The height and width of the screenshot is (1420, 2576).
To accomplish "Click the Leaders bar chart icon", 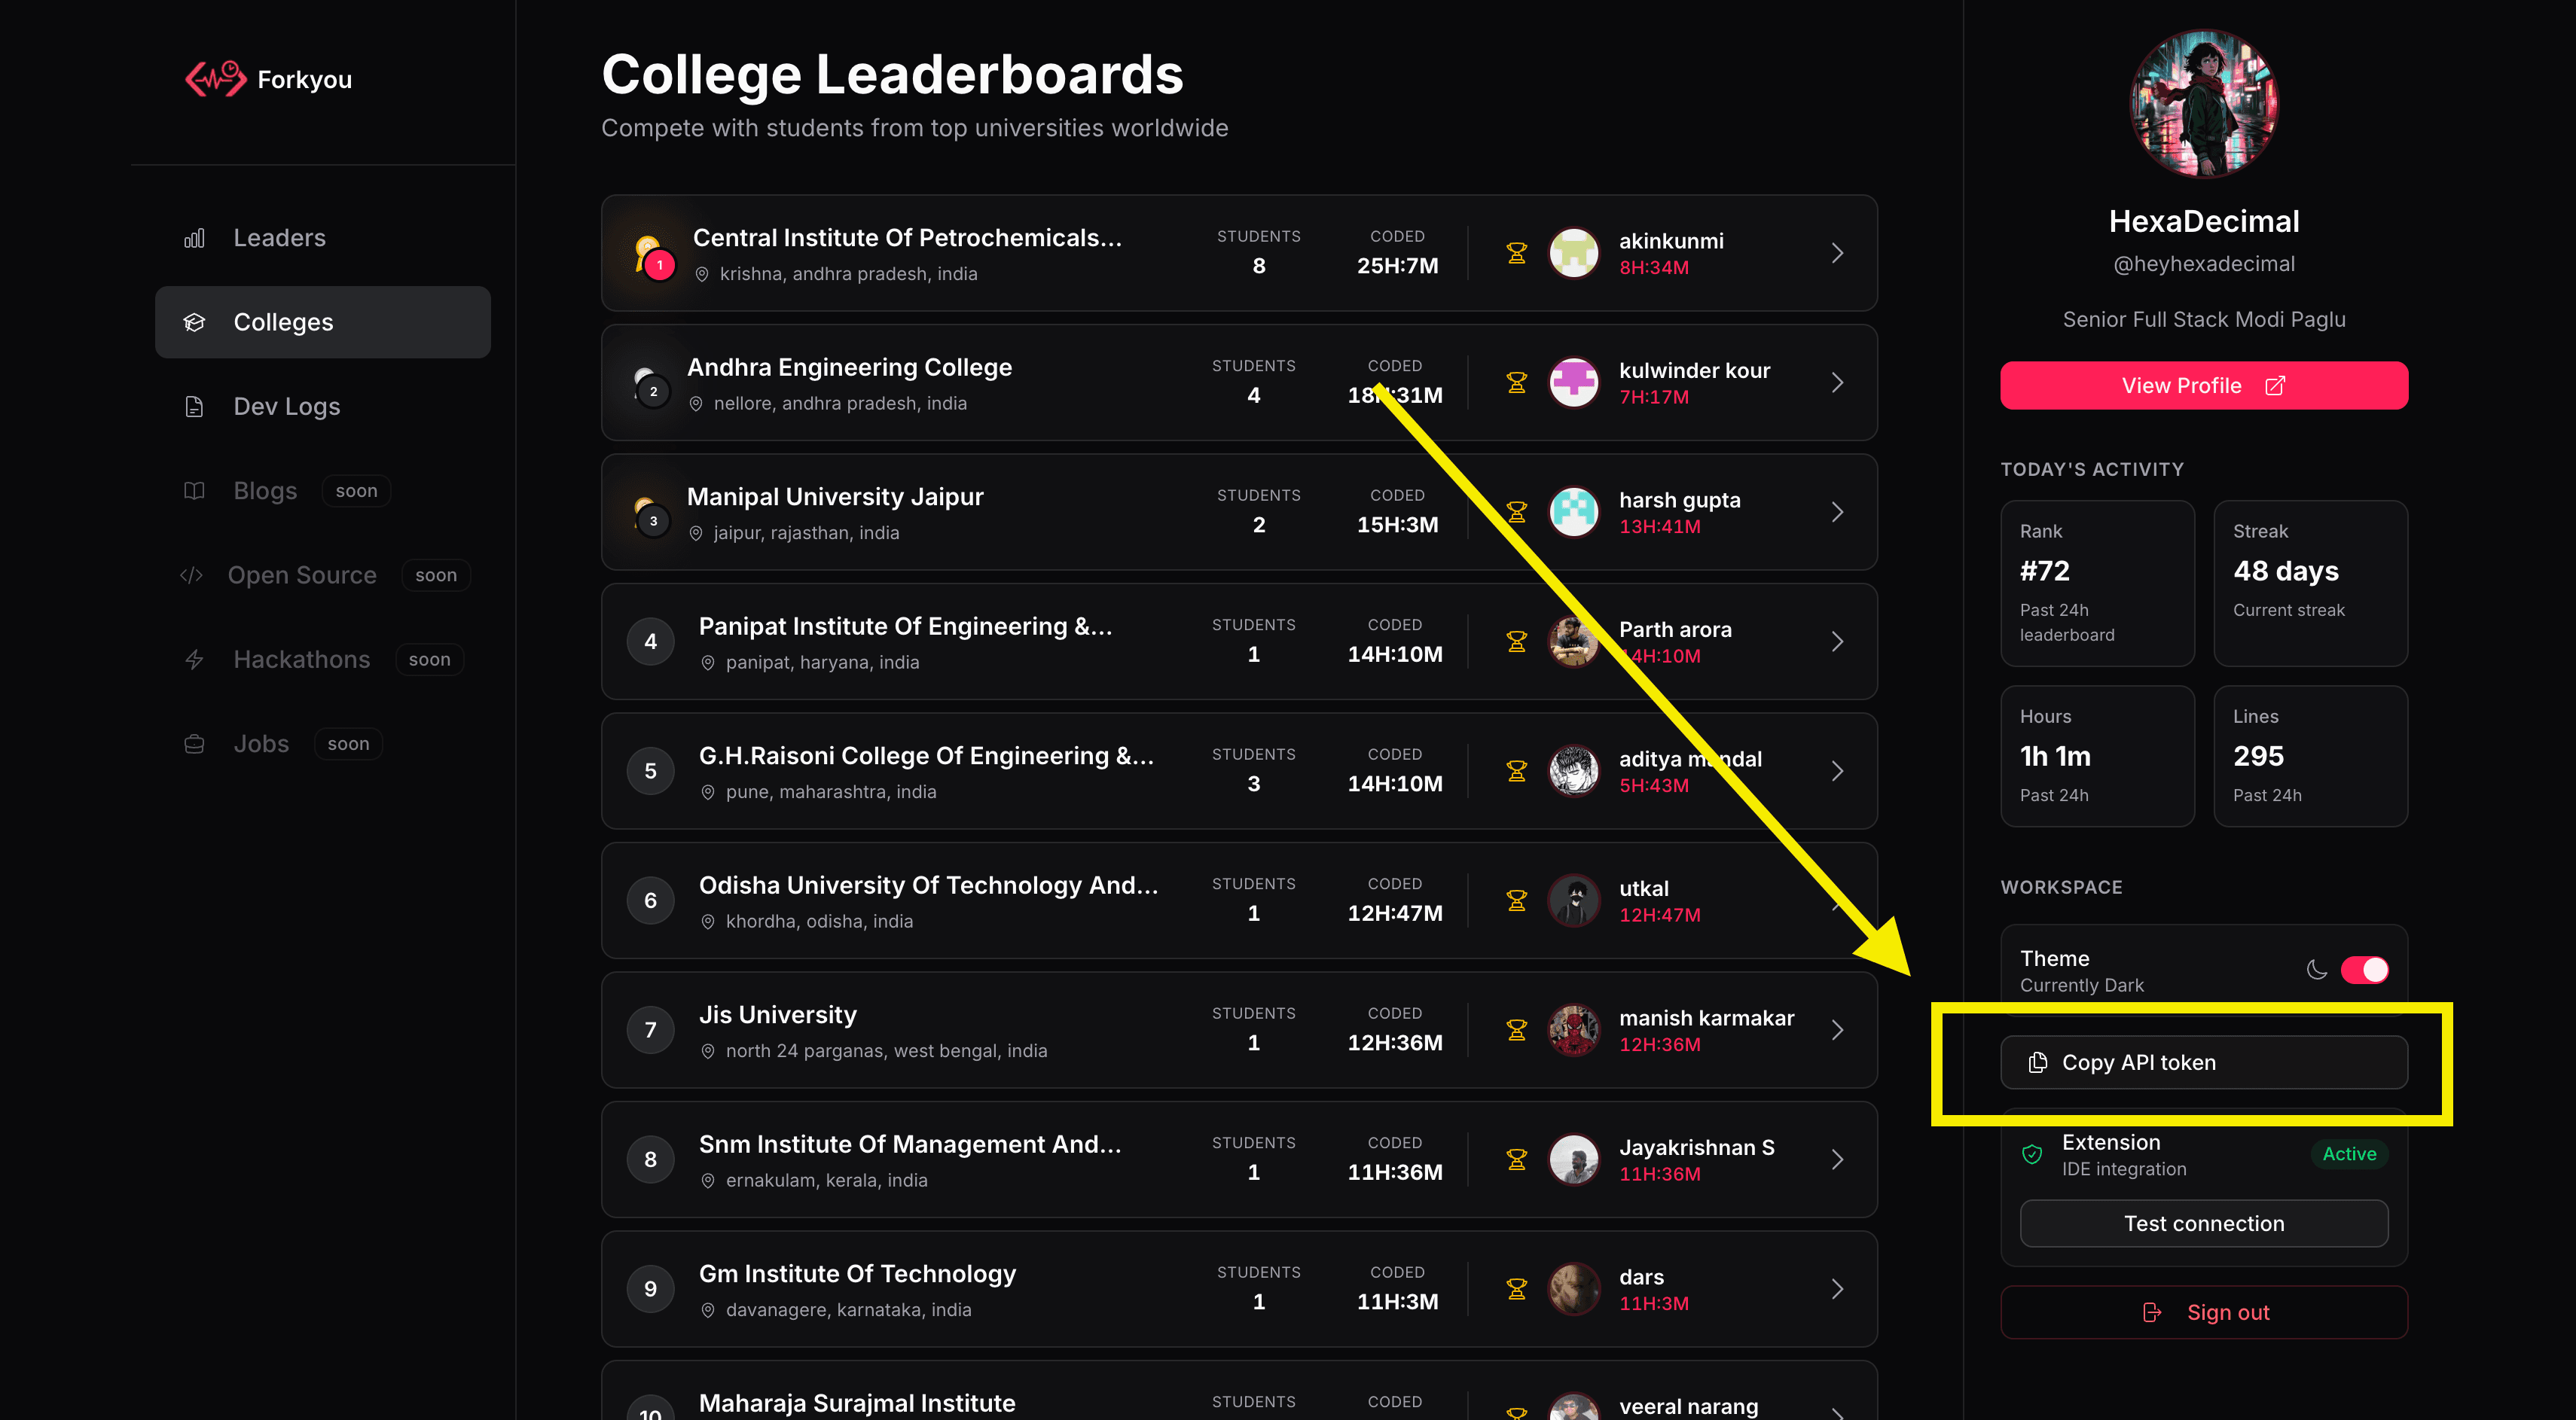I will (194, 238).
